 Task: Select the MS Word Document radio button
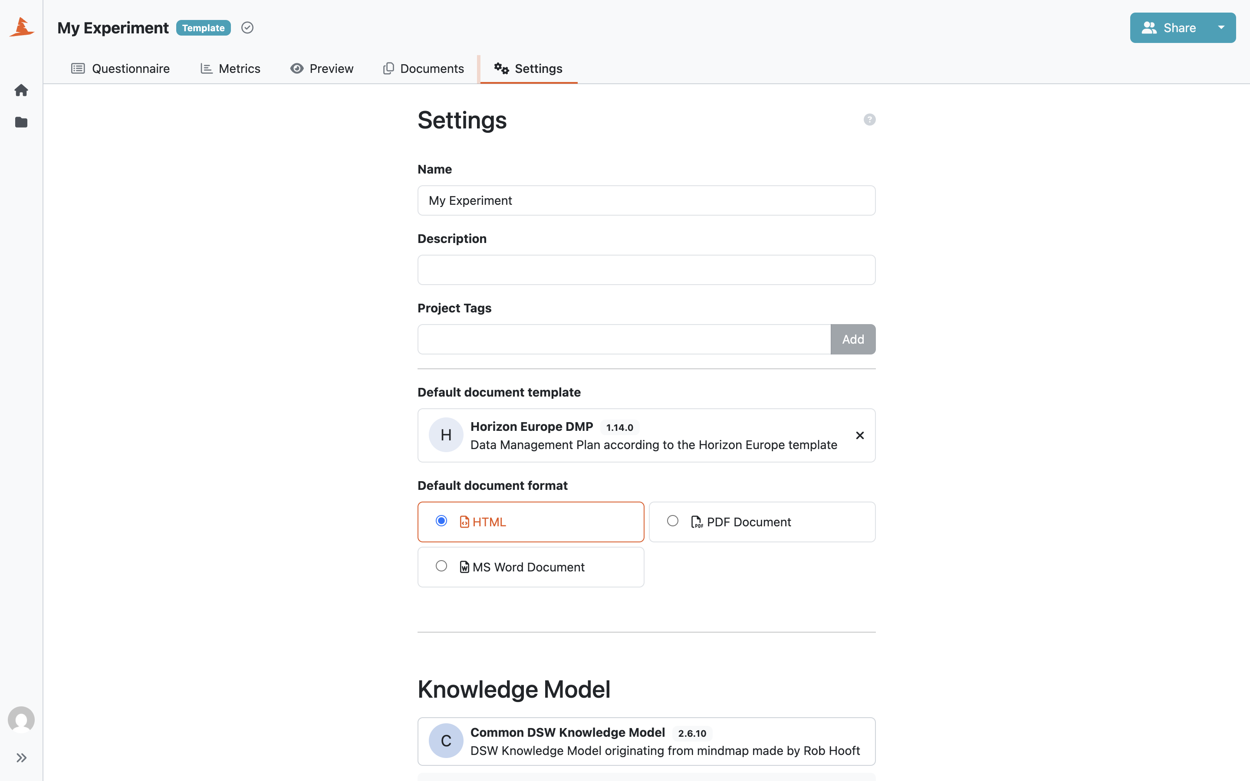pos(441,566)
